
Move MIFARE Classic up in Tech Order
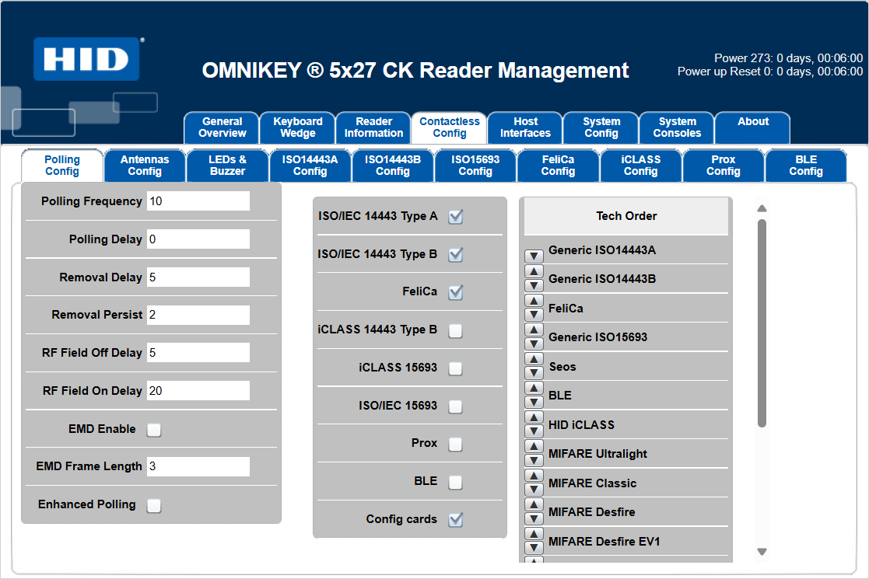534,476
